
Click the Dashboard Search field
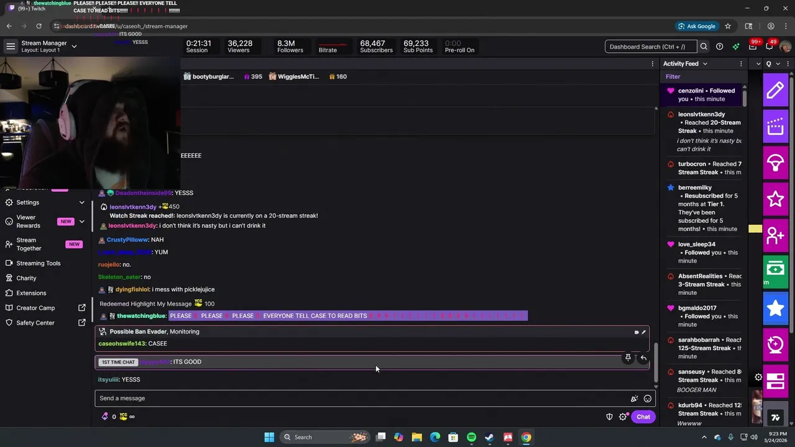pyautogui.click(x=650, y=47)
